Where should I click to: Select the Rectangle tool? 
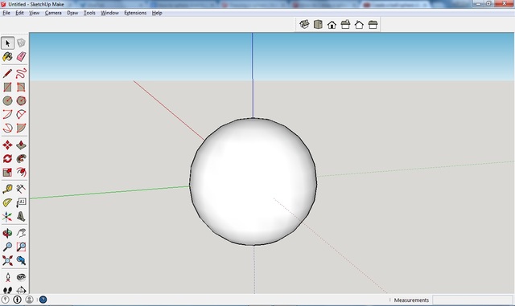point(7,87)
